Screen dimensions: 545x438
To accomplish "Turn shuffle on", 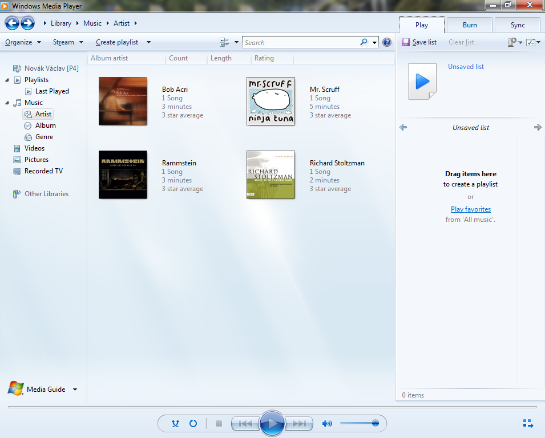I will coord(176,423).
